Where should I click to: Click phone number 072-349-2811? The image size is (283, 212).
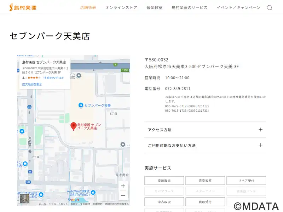click(x=178, y=89)
